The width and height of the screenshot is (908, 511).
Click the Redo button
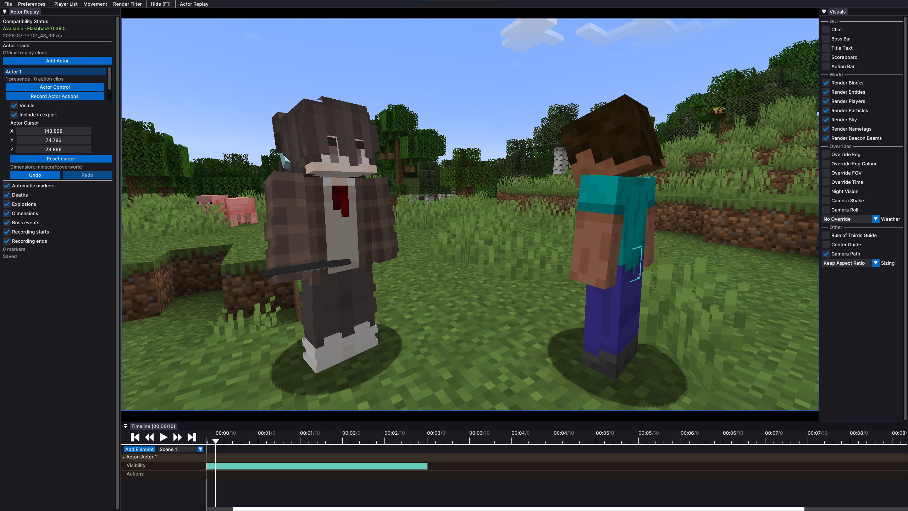87,175
